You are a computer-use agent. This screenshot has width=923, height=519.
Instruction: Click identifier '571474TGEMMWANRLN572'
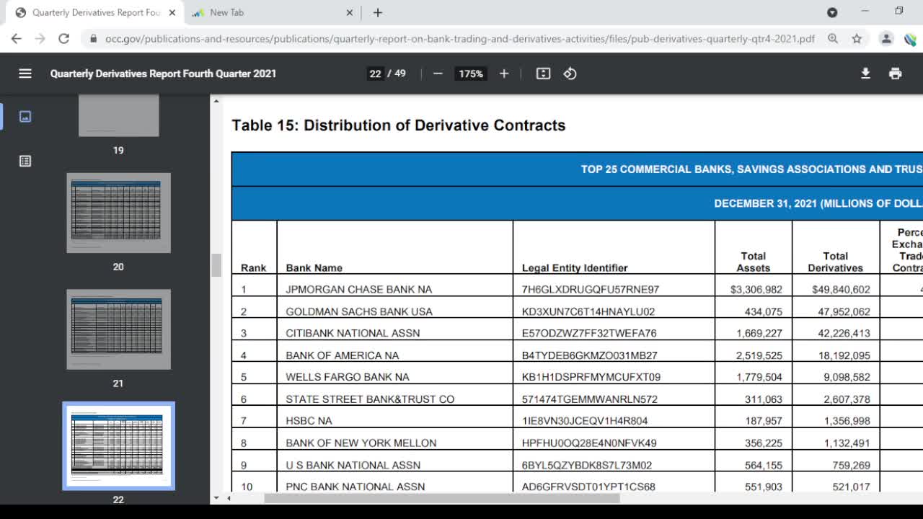[x=590, y=399]
